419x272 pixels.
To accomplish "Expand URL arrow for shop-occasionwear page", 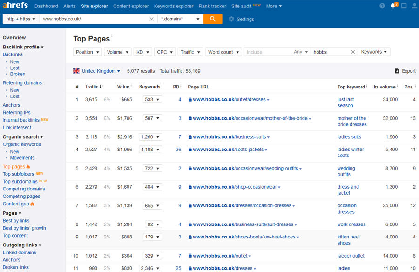I will tap(279, 188).
